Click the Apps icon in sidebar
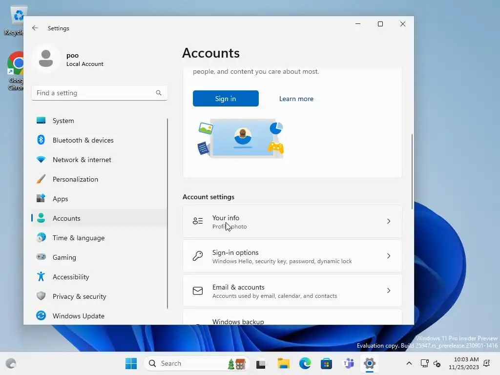This screenshot has width=500, height=375. 41,198
